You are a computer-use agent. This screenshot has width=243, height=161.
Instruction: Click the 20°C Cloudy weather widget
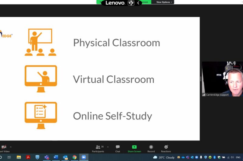click(164, 157)
